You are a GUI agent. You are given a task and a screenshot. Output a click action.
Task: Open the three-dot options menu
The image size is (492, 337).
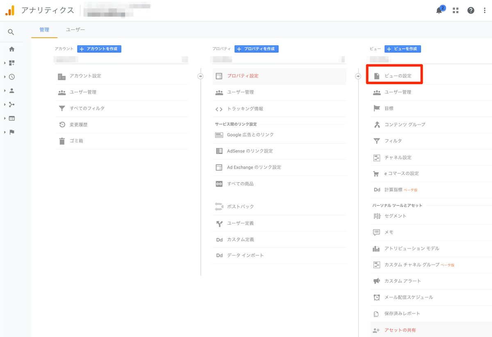coord(484,11)
